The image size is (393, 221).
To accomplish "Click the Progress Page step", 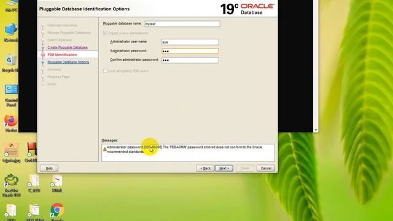I will coord(58,77).
